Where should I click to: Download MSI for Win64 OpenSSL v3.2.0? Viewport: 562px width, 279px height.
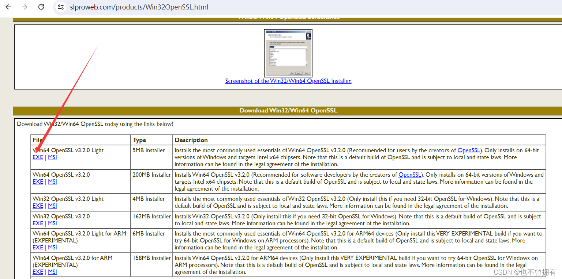52,181
